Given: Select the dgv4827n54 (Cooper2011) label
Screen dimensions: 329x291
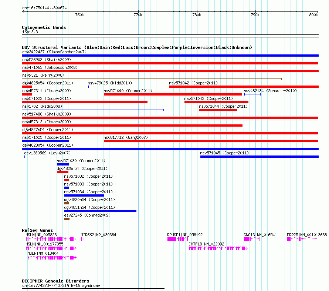Looking at the screenshot, I should pyautogui.click(x=48, y=130).
